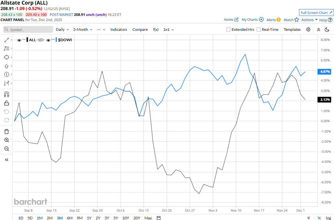Add to My Charts plus icon

tap(261, 20)
